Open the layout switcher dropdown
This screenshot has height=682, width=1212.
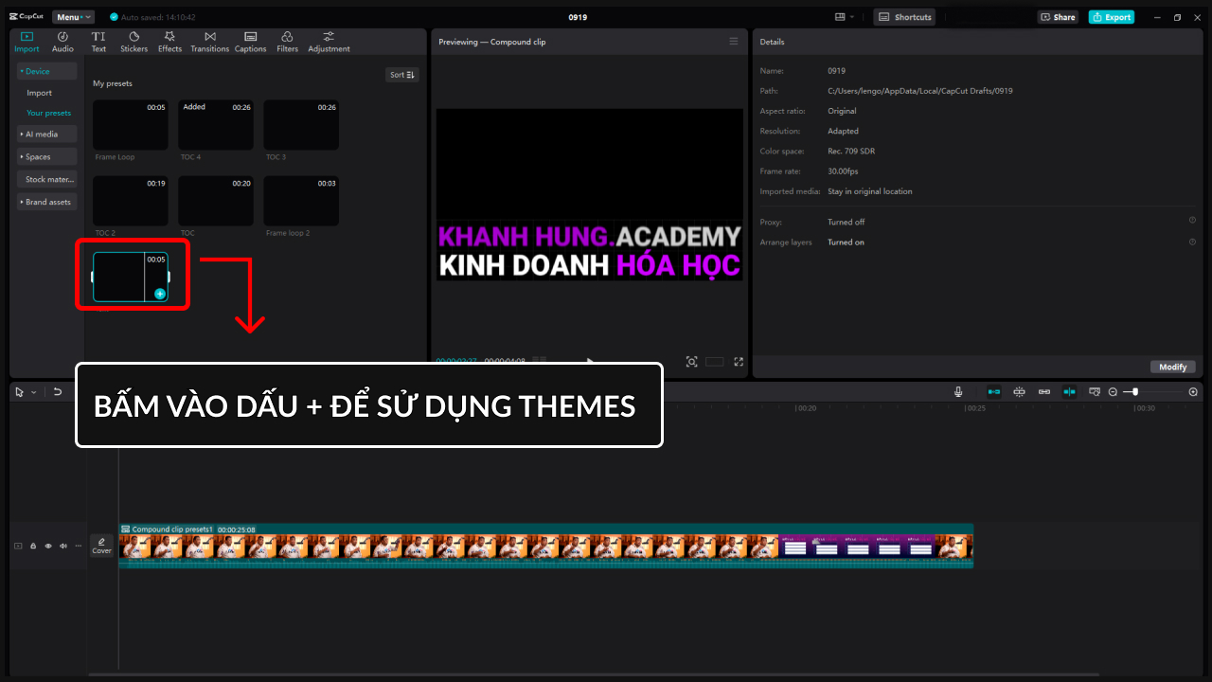[x=845, y=17]
